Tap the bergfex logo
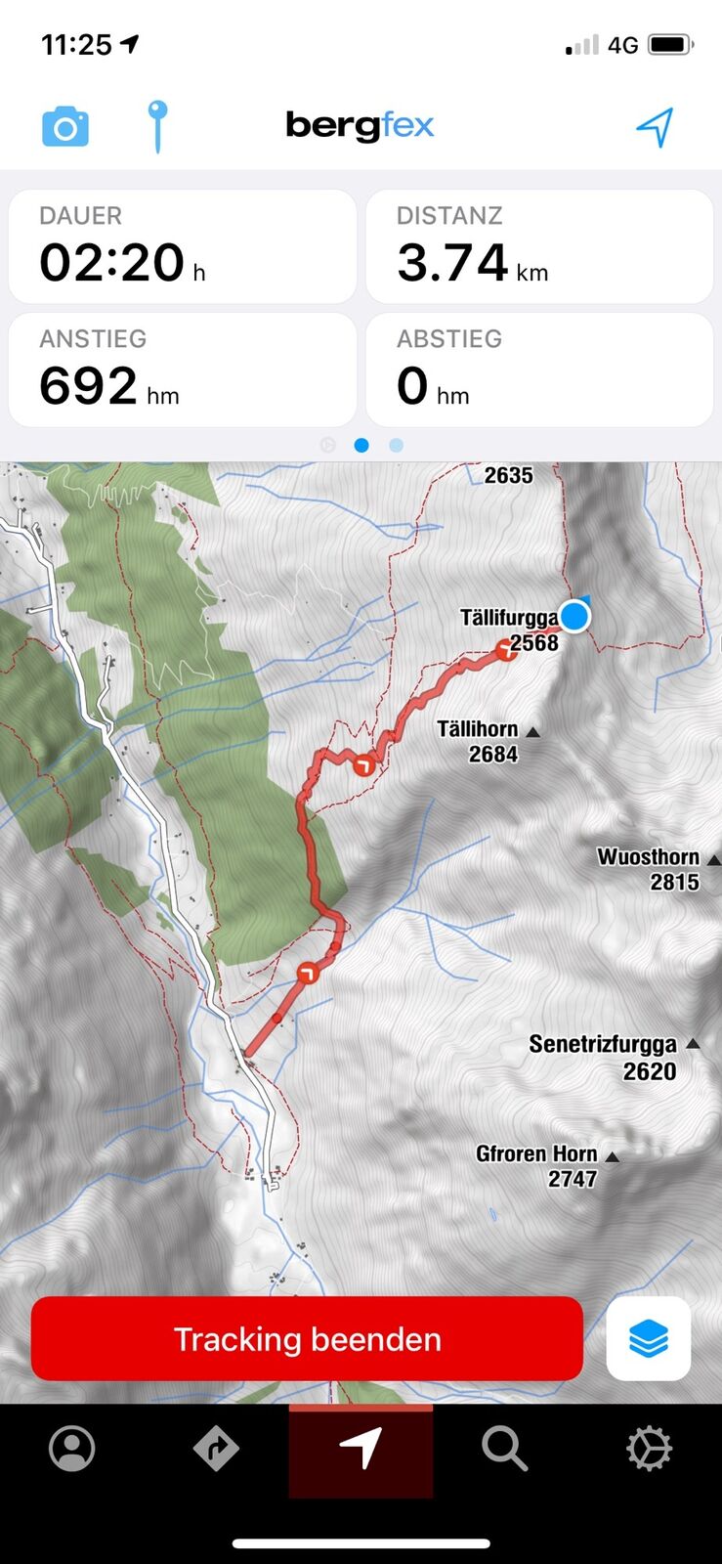Screen dimensions: 722x1564 [360, 126]
